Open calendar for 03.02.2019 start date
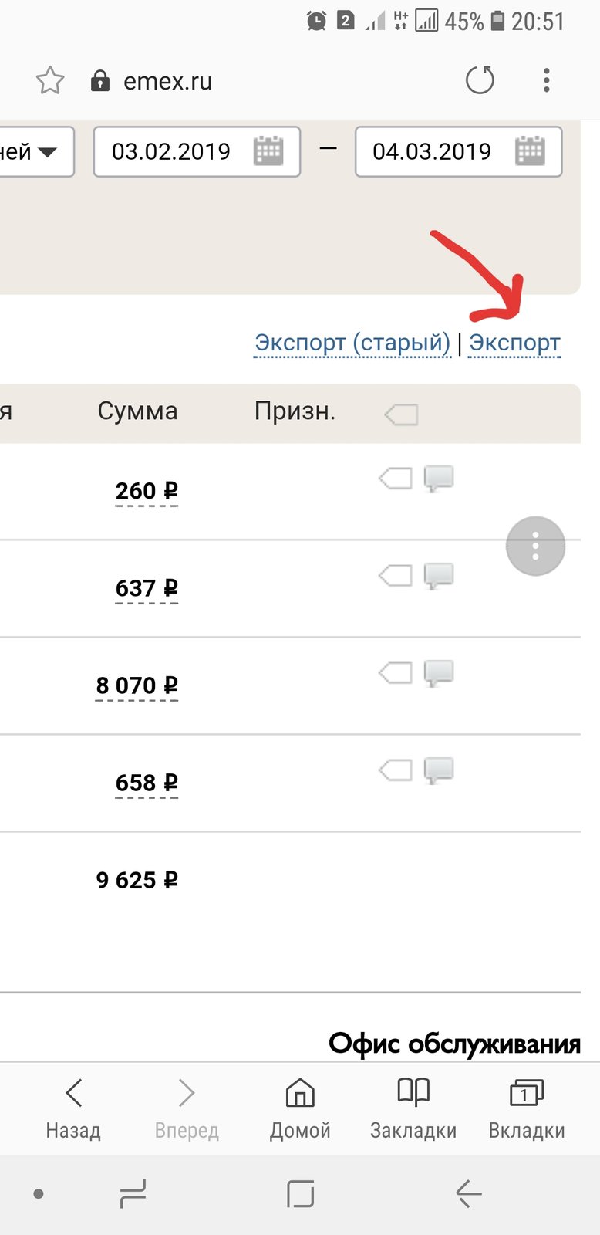This screenshot has width=600, height=1235. click(268, 151)
